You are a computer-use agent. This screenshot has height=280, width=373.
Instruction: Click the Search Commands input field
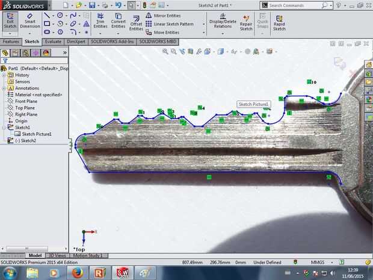[x=295, y=5]
